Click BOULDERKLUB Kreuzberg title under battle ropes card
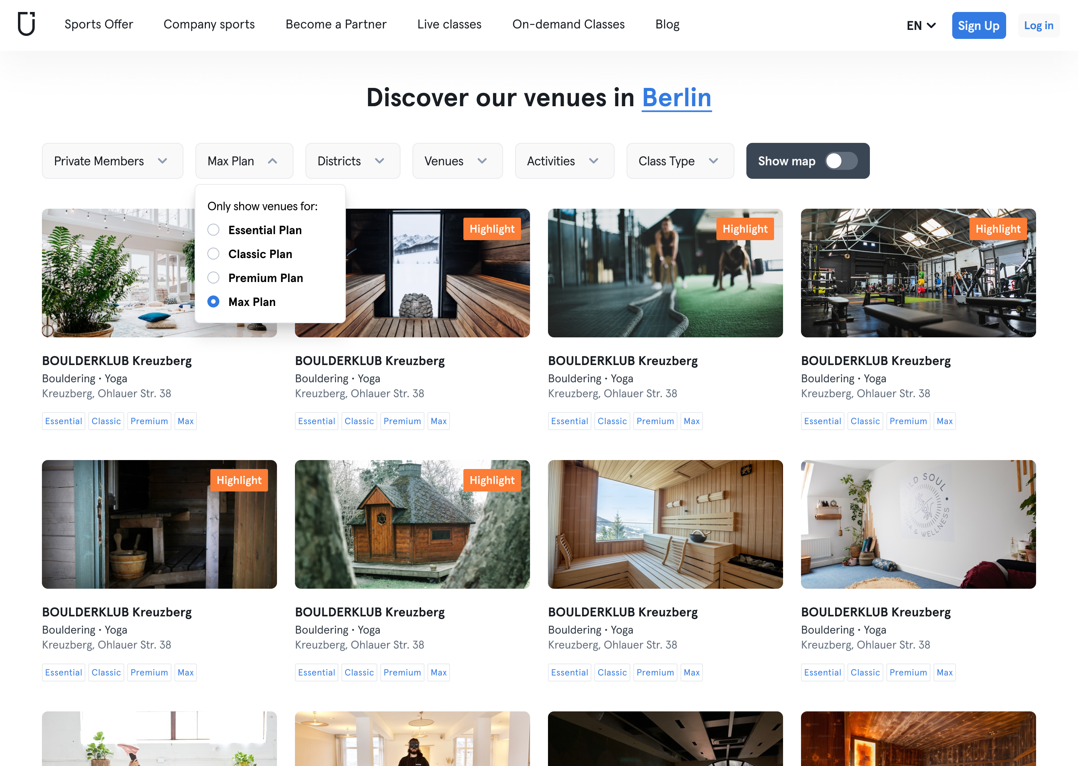The width and height of the screenshot is (1078, 766). pos(622,360)
